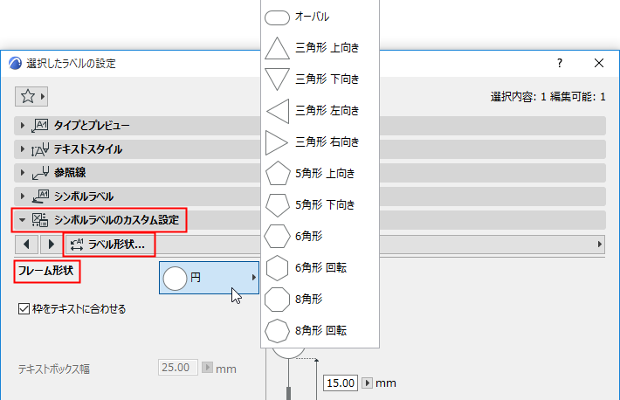Click the upward pentagon shape icon

(x=277, y=173)
